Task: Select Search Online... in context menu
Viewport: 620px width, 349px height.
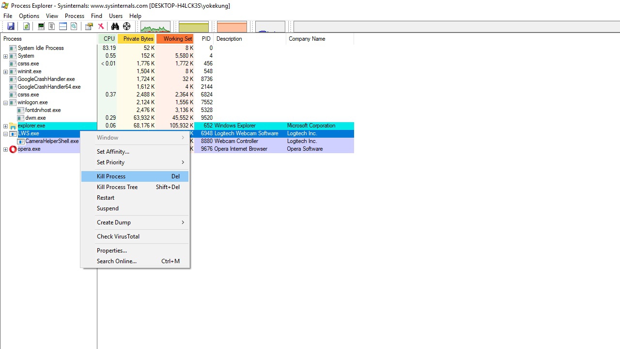Action: pyautogui.click(x=135, y=261)
